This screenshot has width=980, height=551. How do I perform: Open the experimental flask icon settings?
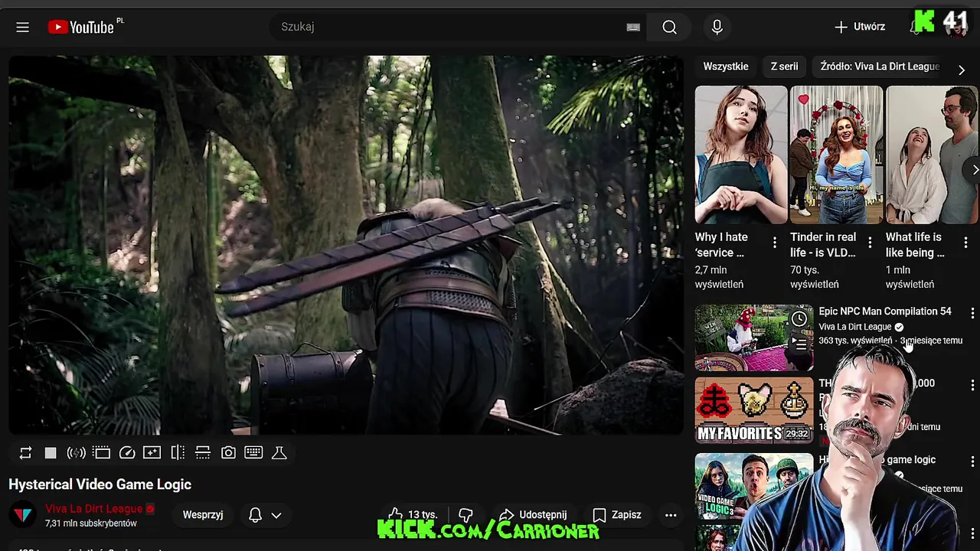[279, 453]
